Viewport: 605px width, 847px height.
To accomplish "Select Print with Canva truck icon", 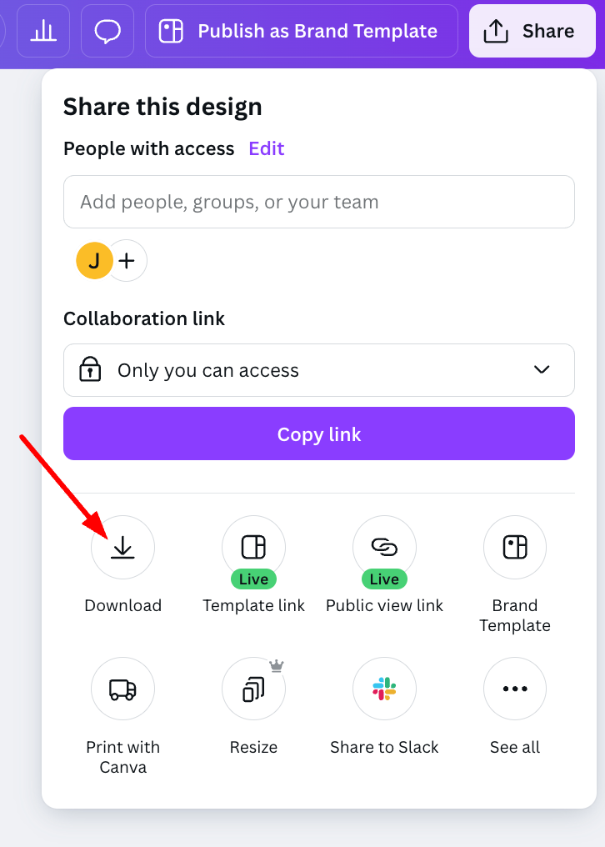I will [x=122, y=689].
